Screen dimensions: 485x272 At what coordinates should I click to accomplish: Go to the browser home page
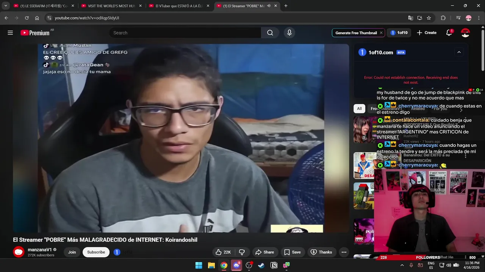pyautogui.click(x=37, y=18)
